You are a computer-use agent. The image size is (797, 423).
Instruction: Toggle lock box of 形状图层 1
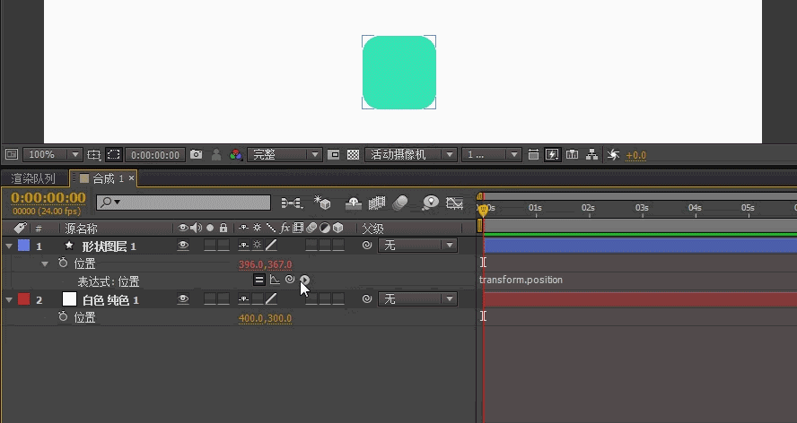click(x=223, y=246)
